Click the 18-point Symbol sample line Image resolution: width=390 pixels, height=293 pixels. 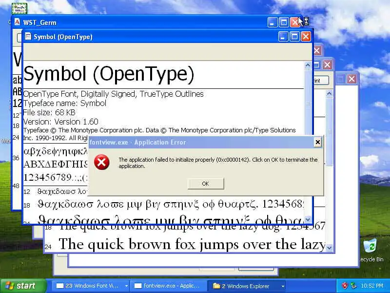(x=171, y=204)
